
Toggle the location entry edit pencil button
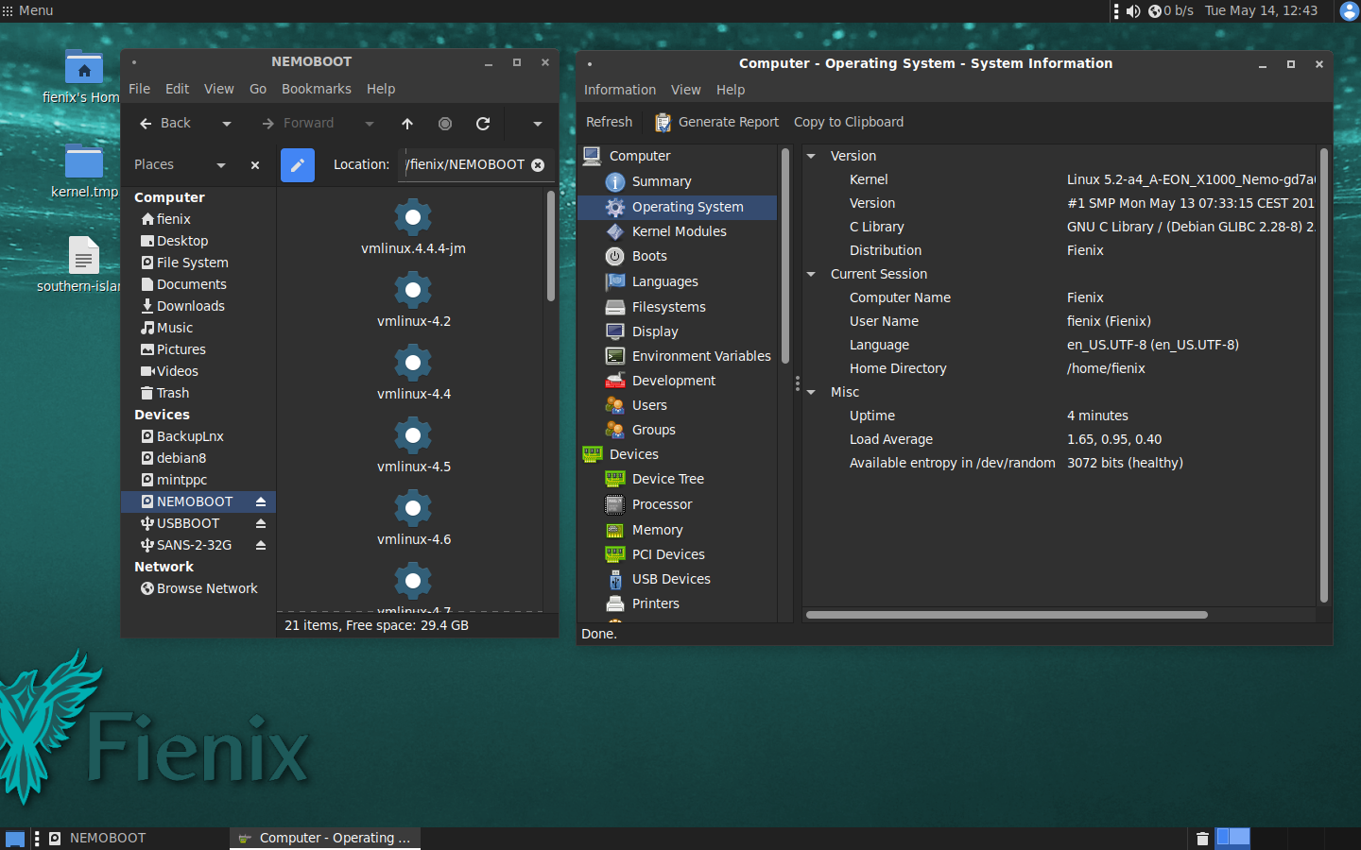[x=297, y=165]
